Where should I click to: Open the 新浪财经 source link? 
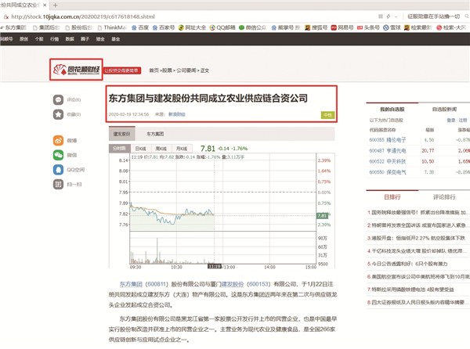pos(177,114)
